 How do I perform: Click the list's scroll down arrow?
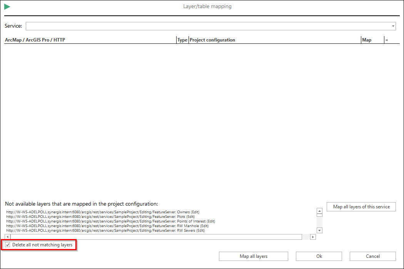[319, 231]
